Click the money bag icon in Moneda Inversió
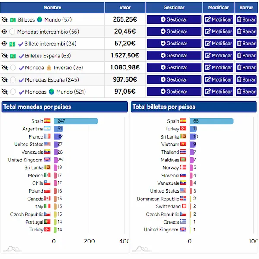Screen dimensions: 259x259 click(x=49, y=68)
